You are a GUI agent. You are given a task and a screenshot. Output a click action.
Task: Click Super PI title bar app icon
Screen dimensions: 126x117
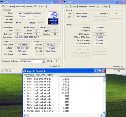[25, 71]
